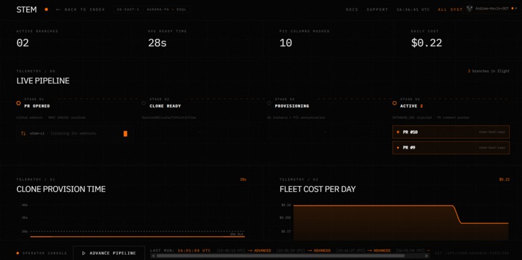Viewport: 522px width, 260px height.
Task: Click the 16:36:41 UTC clock
Action: 413,10
